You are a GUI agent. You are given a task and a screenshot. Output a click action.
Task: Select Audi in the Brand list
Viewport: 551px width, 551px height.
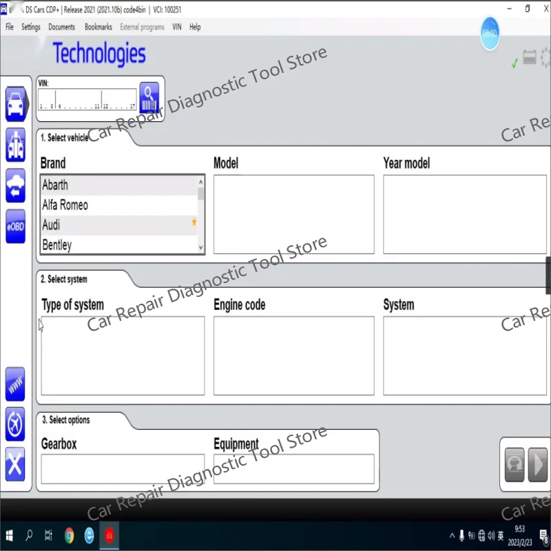coord(119,225)
